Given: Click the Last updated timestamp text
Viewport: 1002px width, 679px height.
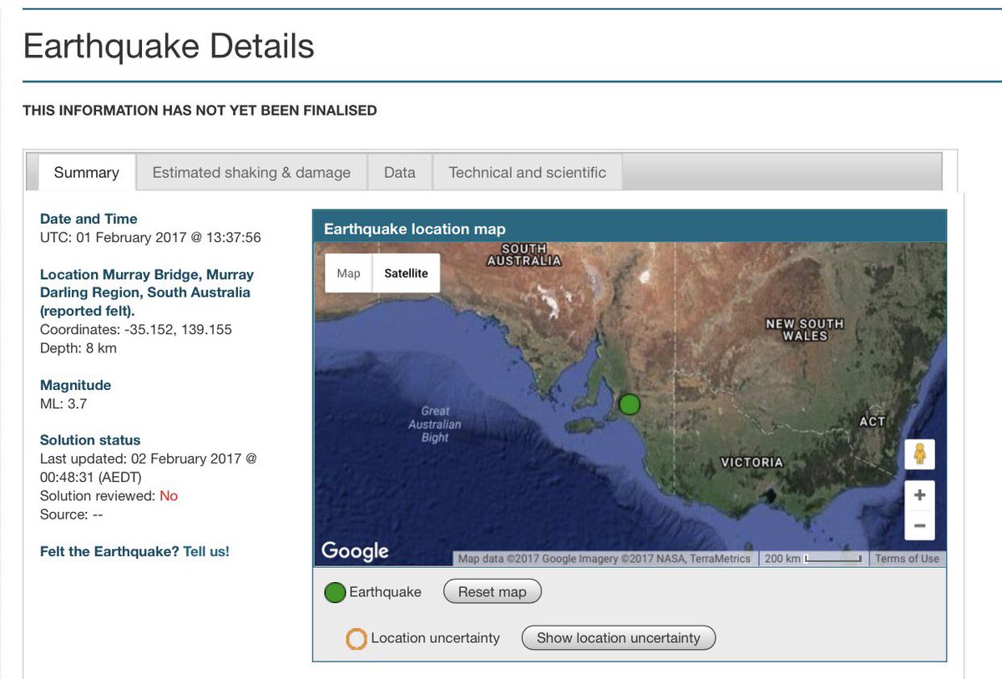Looking at the screenshot, I should 149,468.
